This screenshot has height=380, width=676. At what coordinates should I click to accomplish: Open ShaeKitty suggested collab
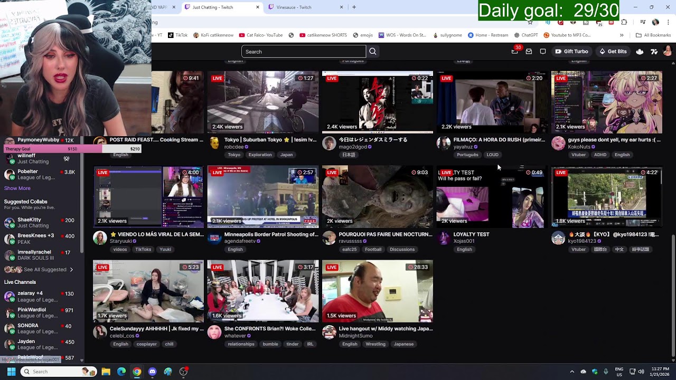coord(41,222)
